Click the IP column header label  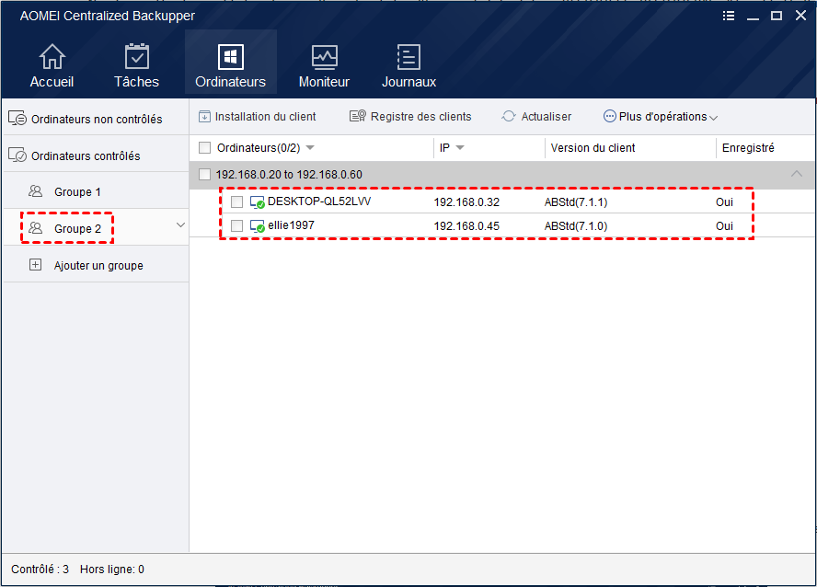click(444, 148)
